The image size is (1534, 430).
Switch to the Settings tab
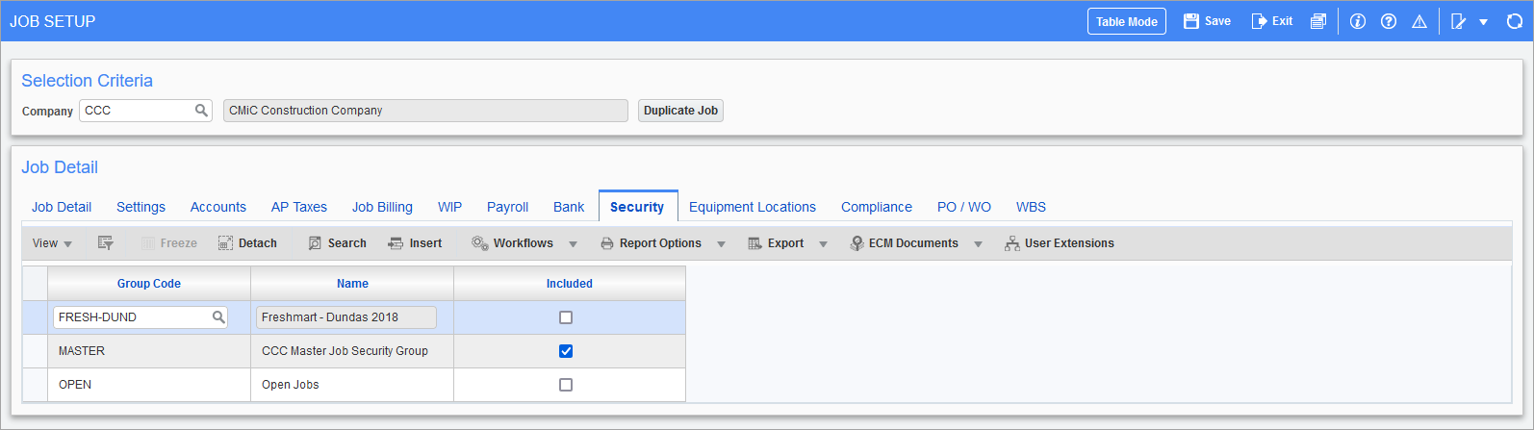pos(141,207)
